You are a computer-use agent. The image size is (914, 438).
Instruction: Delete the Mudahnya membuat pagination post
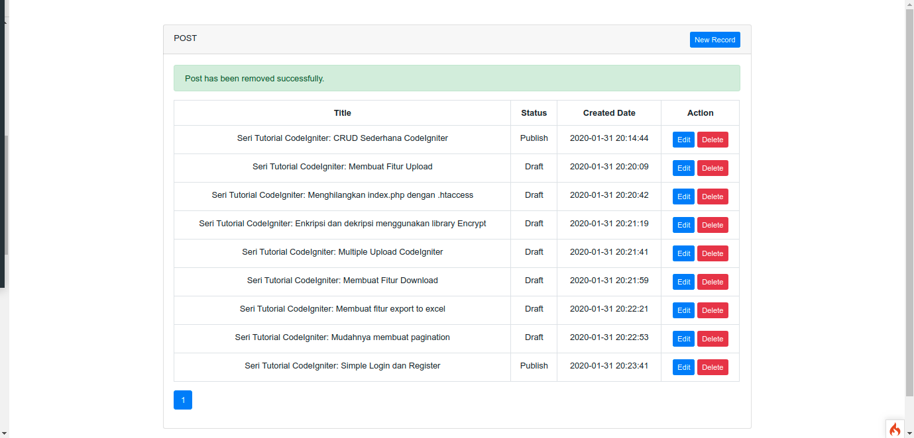(x=713, y=339)
